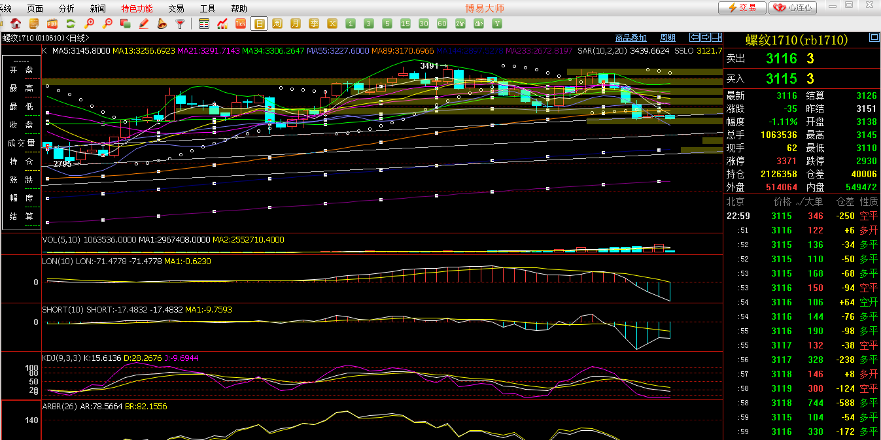Click the 商品叠加 link
Image resolution: width=881 pixels, height=440 pixels.
[632, 38]
